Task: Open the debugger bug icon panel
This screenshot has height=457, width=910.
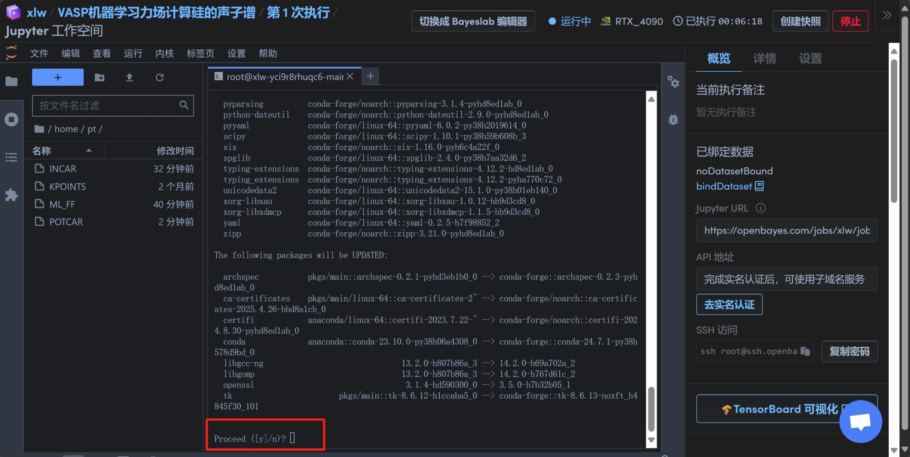Action: (x=673, y=120)
